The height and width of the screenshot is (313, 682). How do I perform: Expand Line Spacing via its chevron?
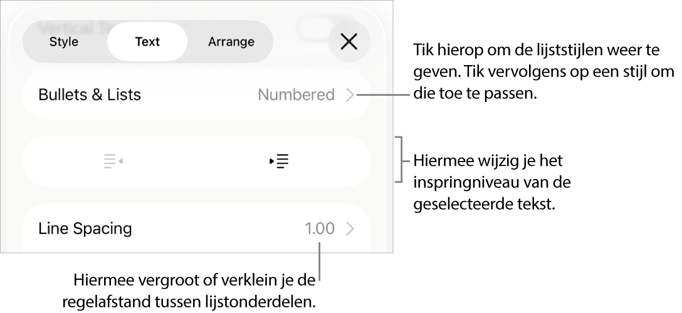pyautogui.click(x=350, y=228)
